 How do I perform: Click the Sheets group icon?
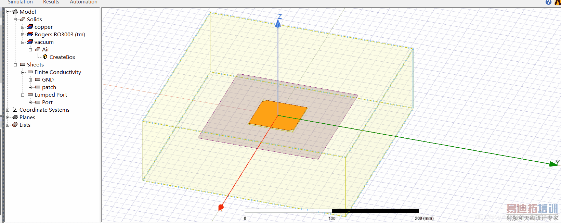tap(23, 64)
